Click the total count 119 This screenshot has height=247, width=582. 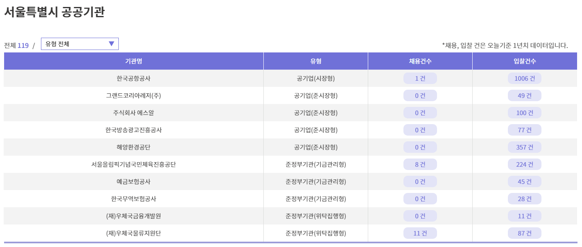23,45
